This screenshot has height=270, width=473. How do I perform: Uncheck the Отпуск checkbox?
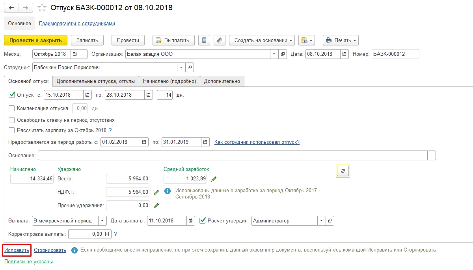[12, 95]
